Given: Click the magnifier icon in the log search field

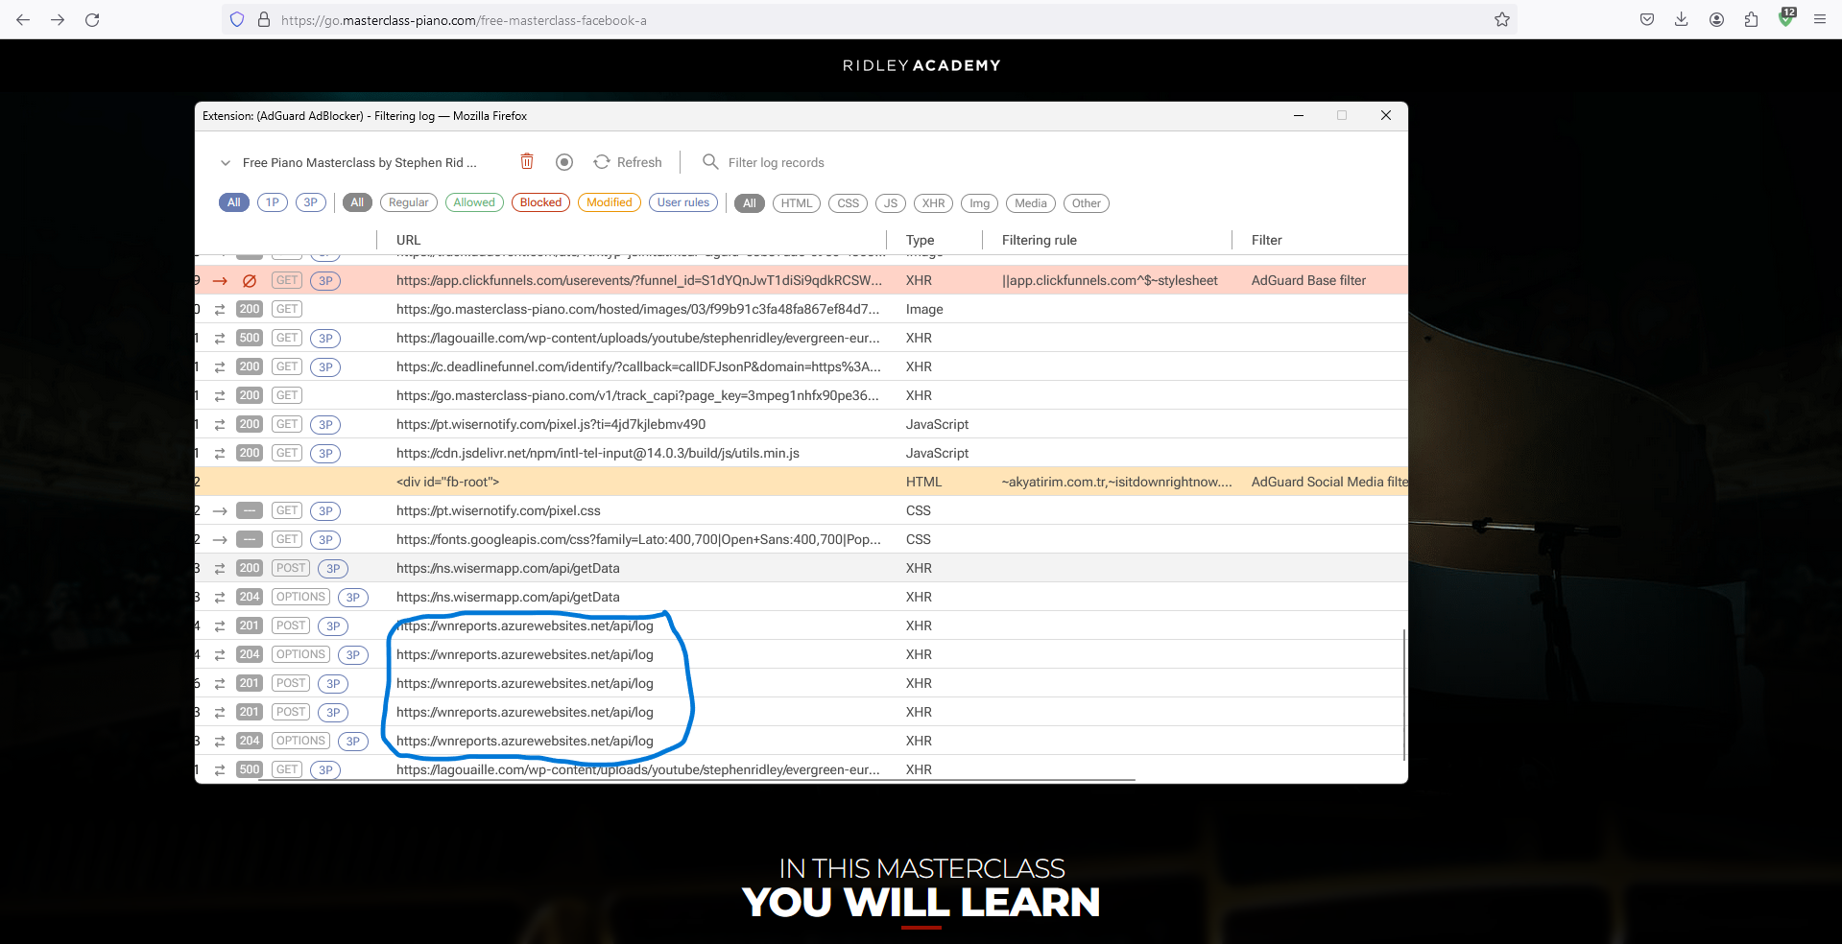Looking at the screenshot, I should pos(709,161).
